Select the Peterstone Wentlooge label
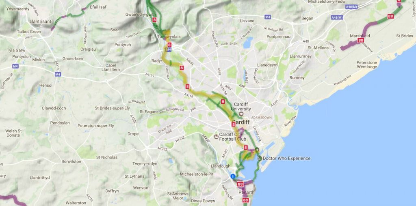The height and width of the screenshot is (206, 416). 367,64
